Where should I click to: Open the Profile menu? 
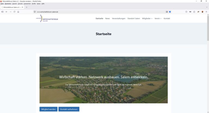click(x=34, y=4)
